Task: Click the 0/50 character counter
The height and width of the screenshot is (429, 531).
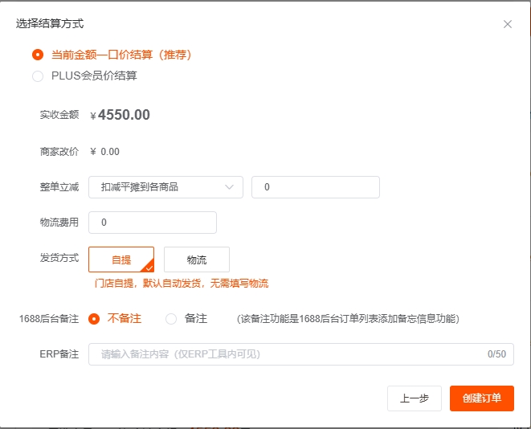Action: coord(496,354)
